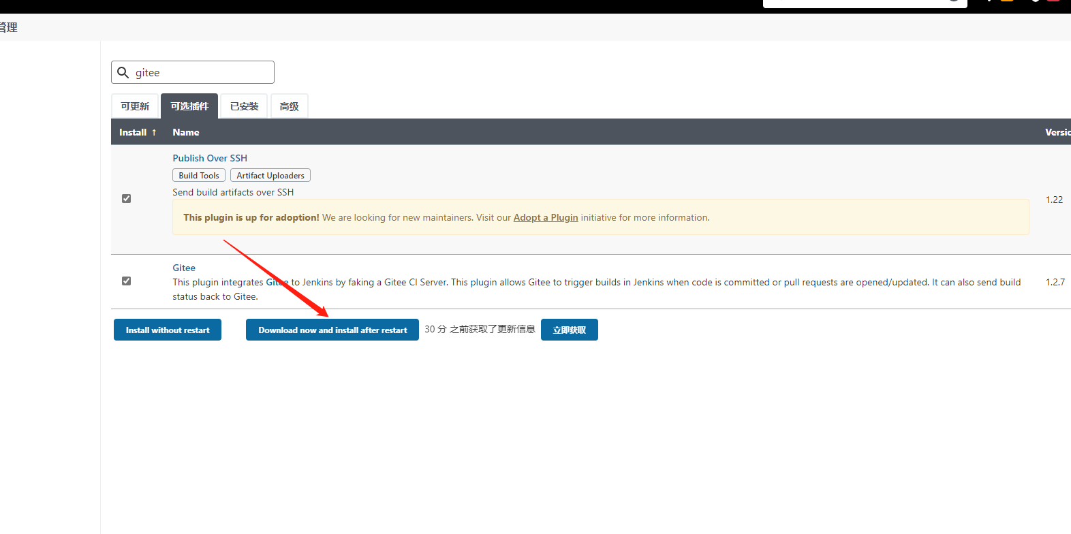Click Install without restart button

168,330
